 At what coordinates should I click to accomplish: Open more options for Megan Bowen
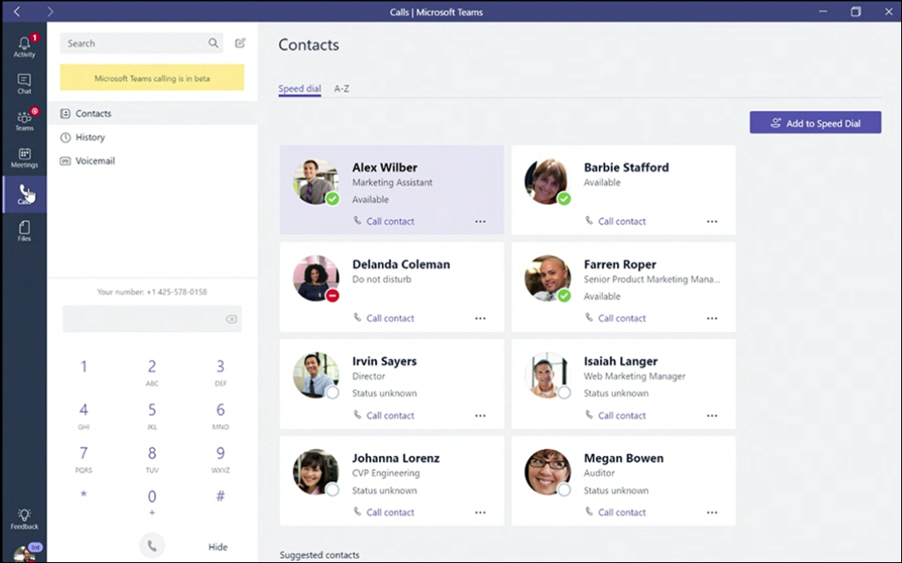click(x=712, y=512)
